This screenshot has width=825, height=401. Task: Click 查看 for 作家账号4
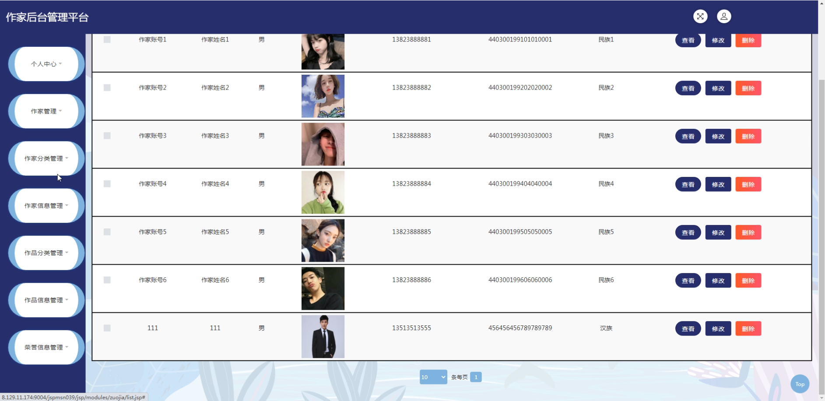[x=688, y=184]
